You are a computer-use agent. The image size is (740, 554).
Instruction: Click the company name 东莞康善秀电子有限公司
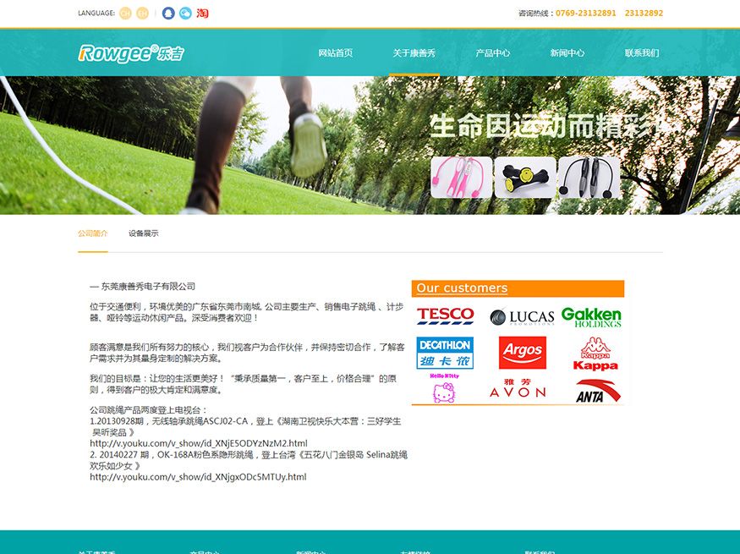[x=148, y=287]
